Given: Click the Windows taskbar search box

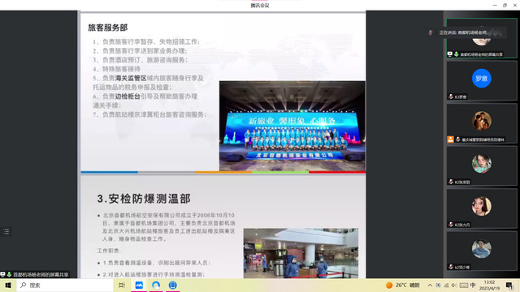Looking at the screenshot, I should point(65,285).
